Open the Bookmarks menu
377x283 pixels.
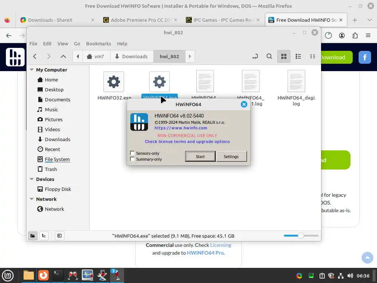click(99, 44)
